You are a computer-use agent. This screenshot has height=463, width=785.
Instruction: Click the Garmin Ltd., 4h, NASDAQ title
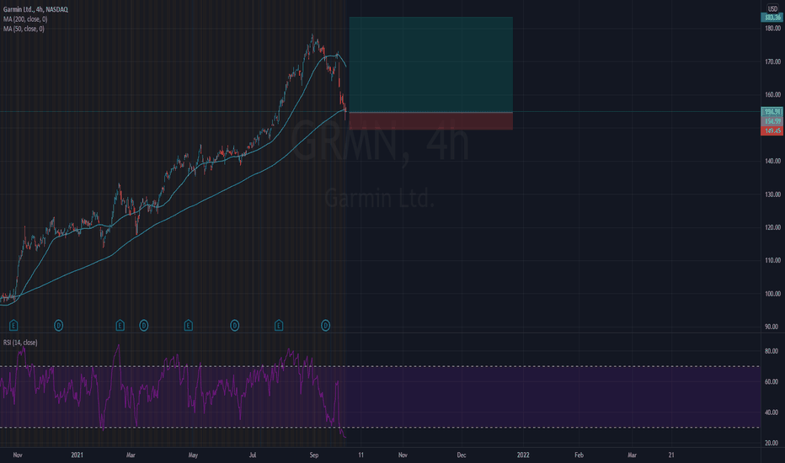[35, 9]
